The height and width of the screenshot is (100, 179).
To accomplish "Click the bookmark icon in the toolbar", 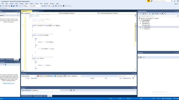I will click(x=64, y=6).
